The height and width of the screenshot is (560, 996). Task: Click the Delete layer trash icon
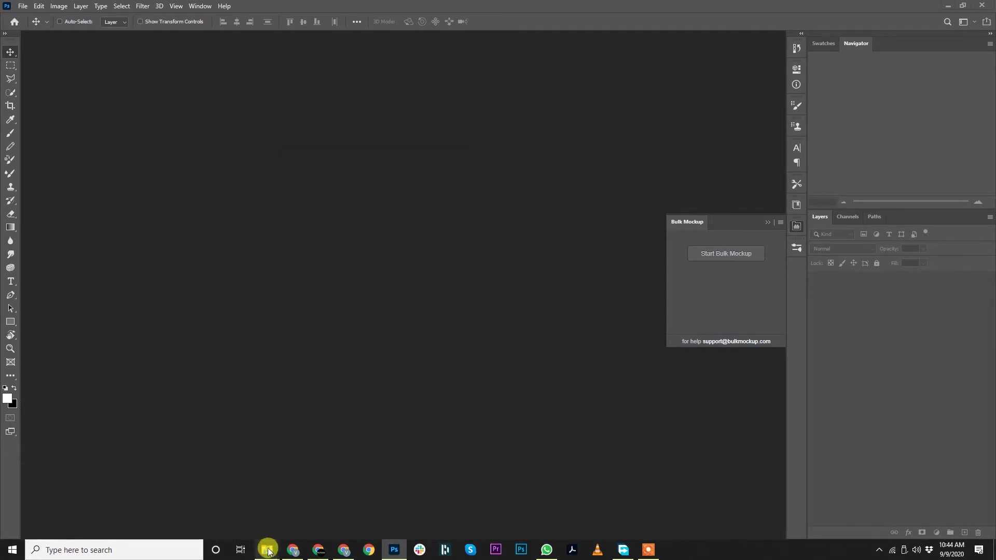[x=978, y=533]
